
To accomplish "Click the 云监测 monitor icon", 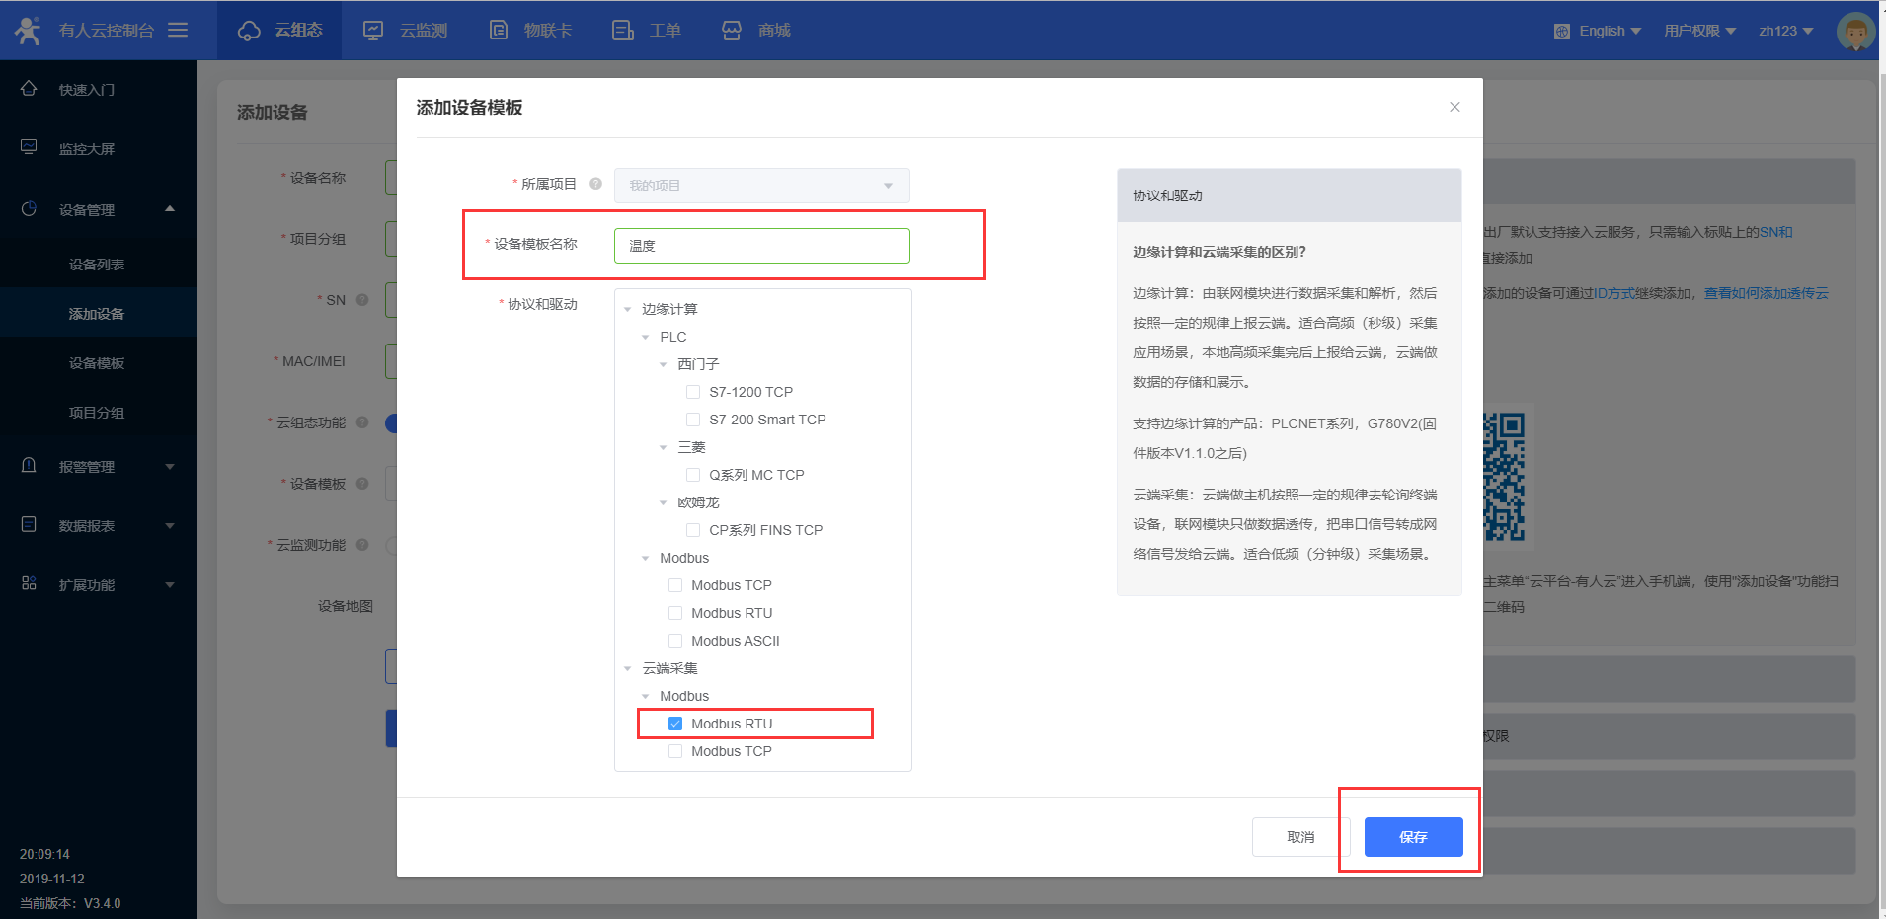I will tap(373, 31).
